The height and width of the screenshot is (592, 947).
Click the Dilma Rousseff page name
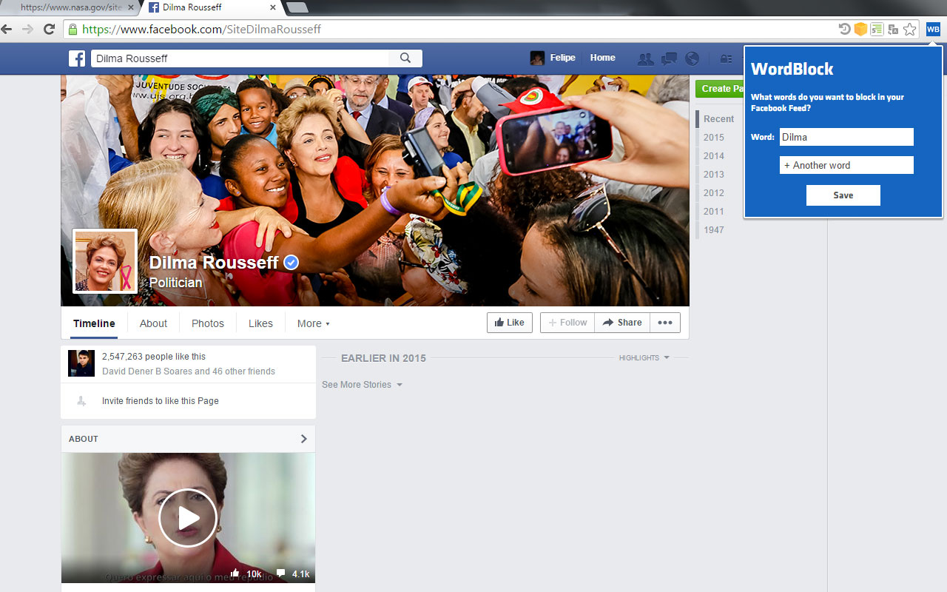click(x=214, y=263)
